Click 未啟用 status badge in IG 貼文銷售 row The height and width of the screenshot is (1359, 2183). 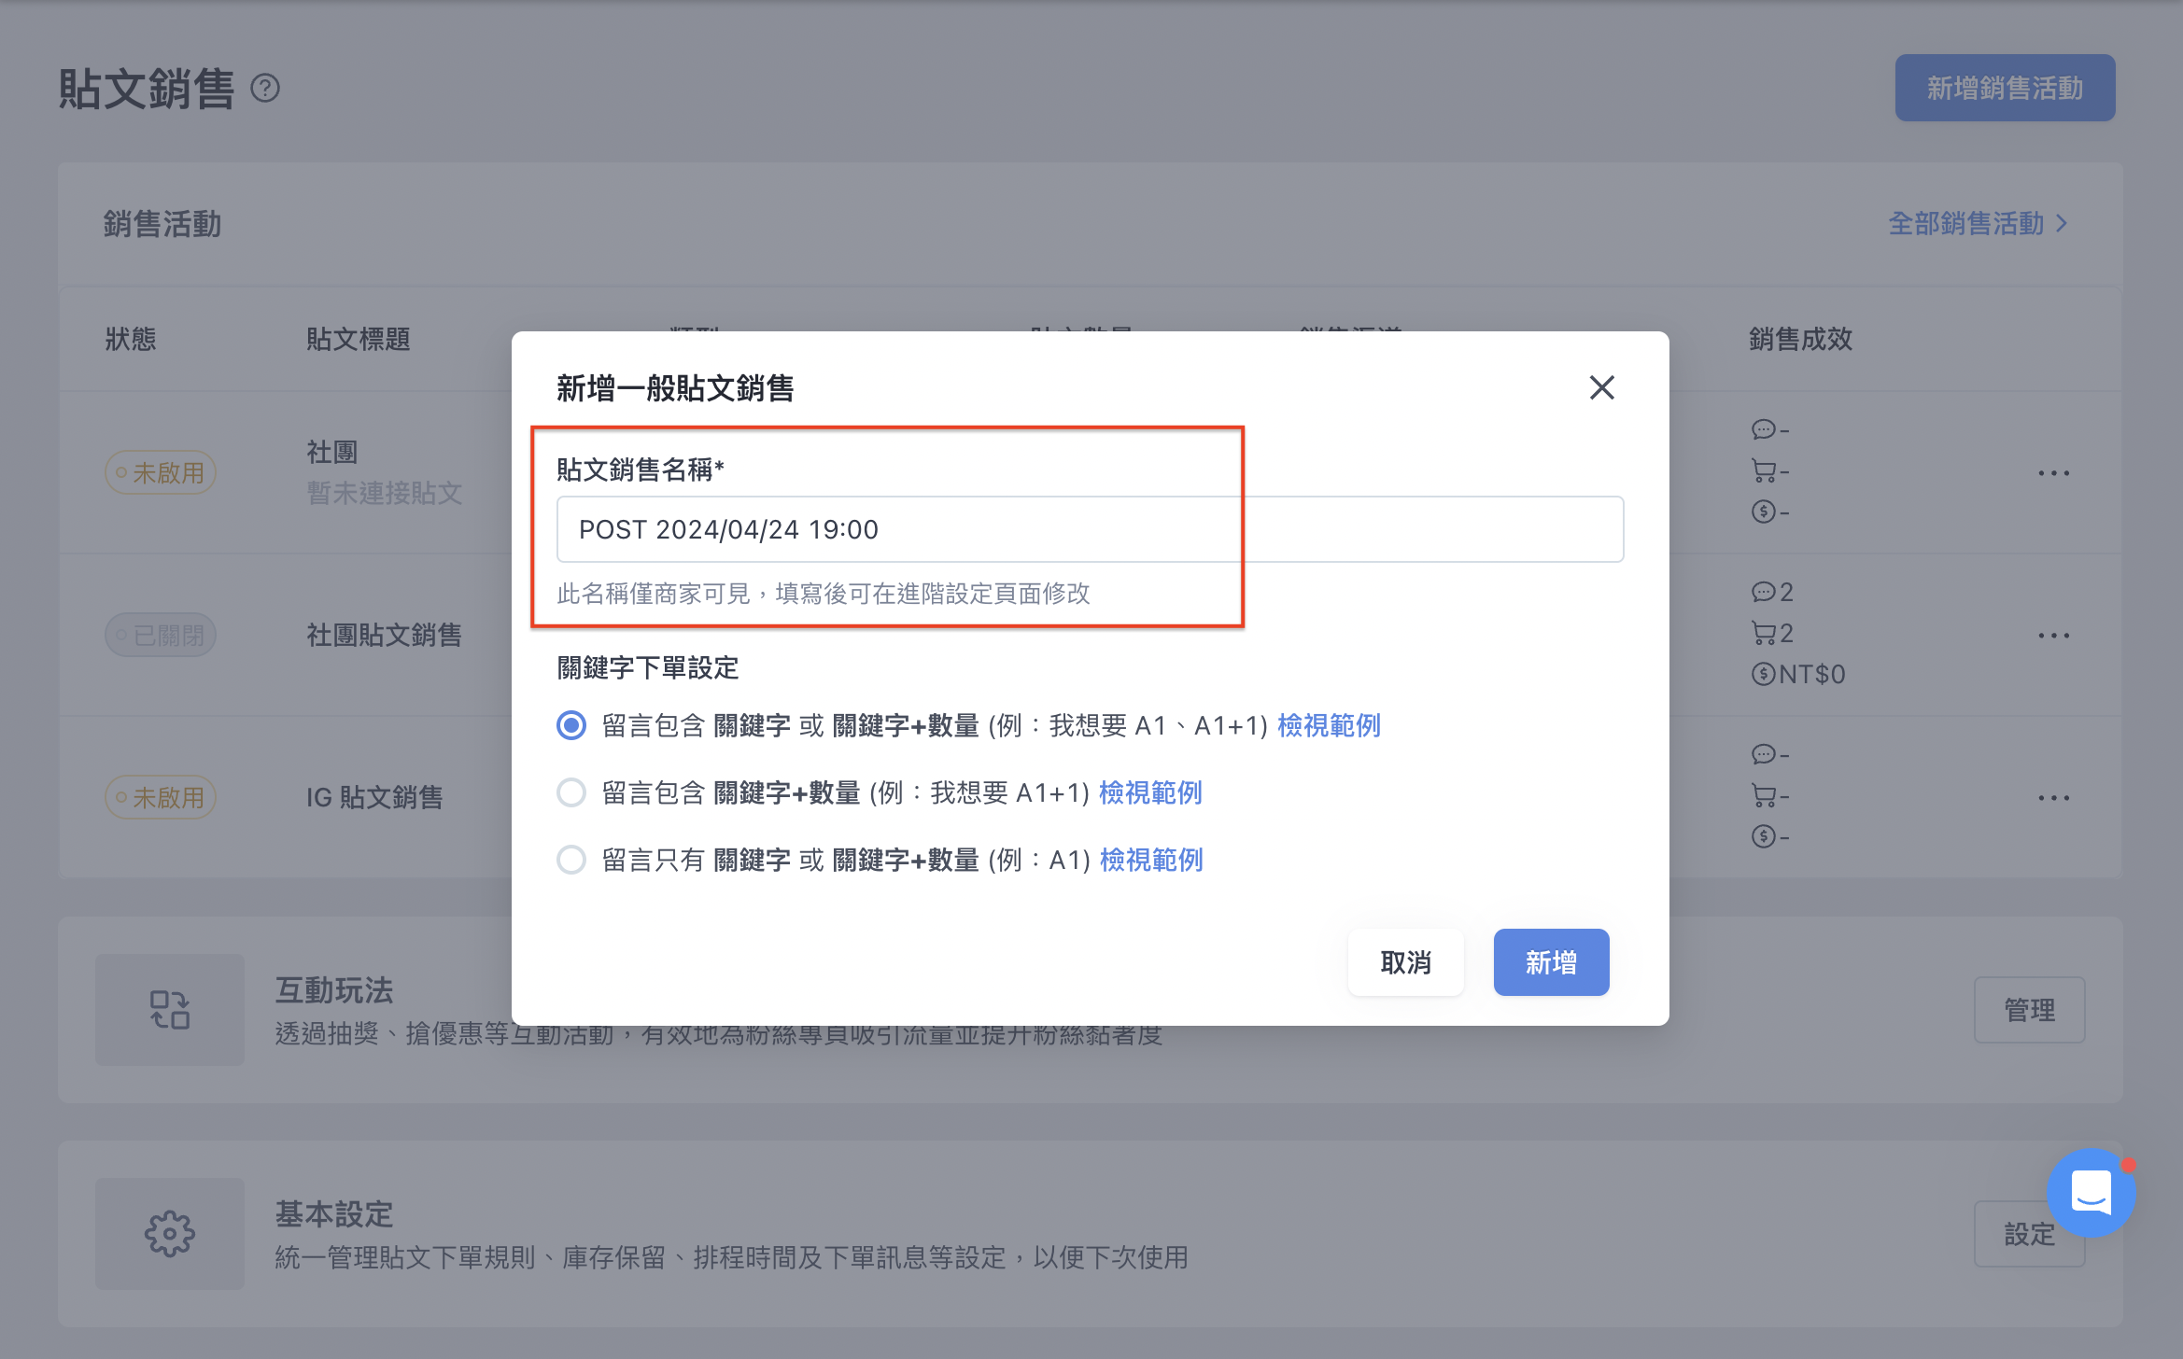point(161,798)
